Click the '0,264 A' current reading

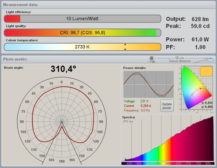coord(146,106)
